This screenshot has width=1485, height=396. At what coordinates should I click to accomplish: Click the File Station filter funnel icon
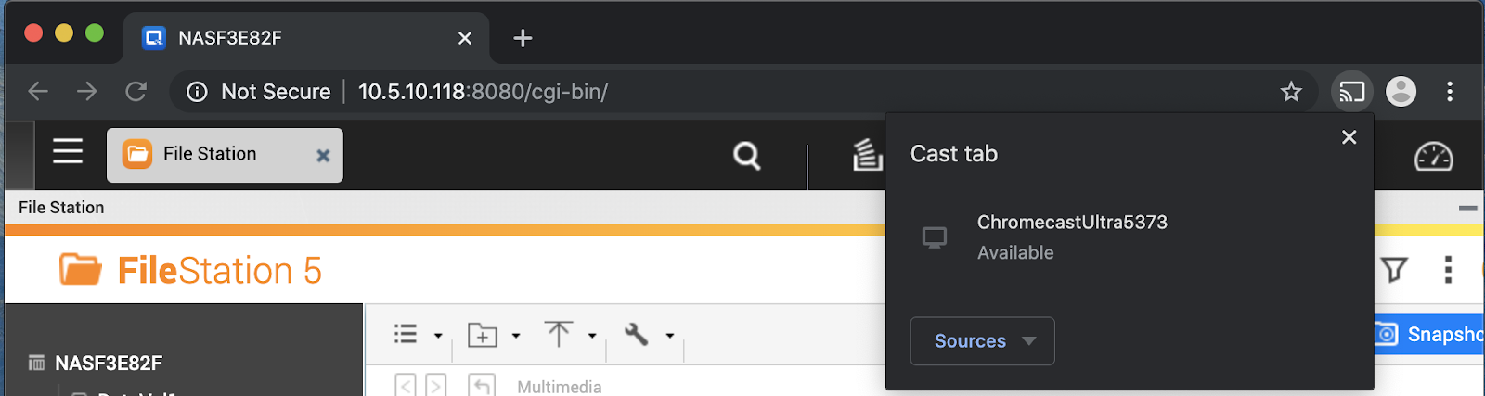pos(1394,270)
